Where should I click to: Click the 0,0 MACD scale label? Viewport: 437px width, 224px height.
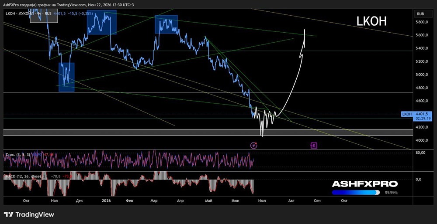tap(418, 179)
